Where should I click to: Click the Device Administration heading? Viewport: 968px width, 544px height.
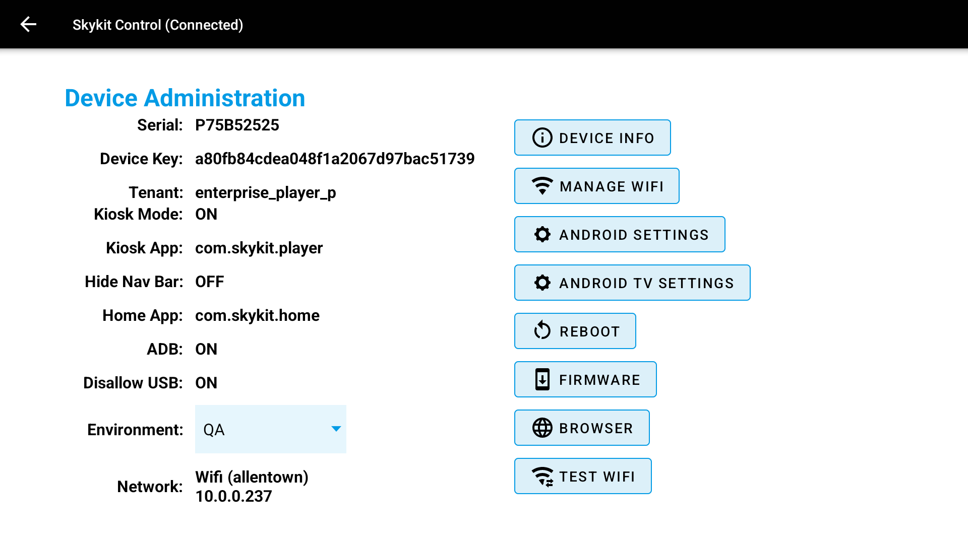pos(185,98)
